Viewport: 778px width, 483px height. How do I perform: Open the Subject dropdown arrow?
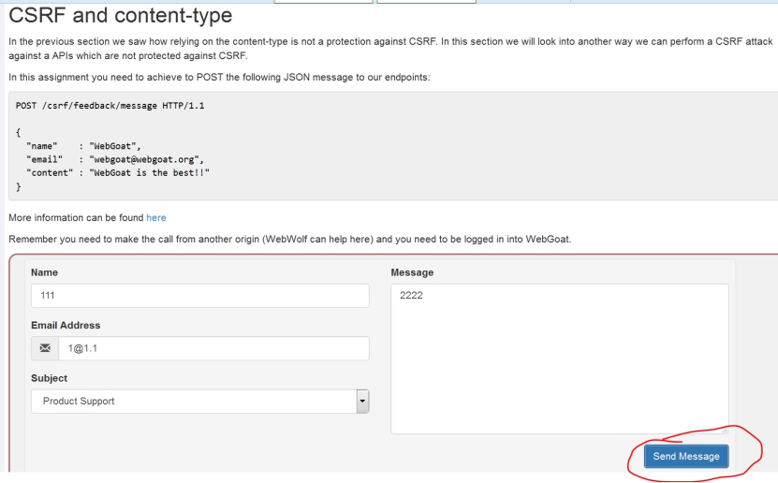coord(362,402)
